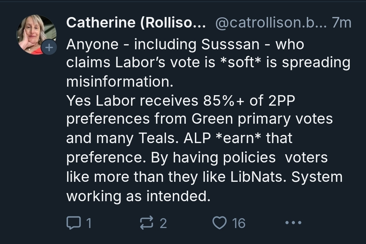This screenshot has height=244, width=366.
Task: Open the @catrollison.b... handle link
Action: (271, 23)
